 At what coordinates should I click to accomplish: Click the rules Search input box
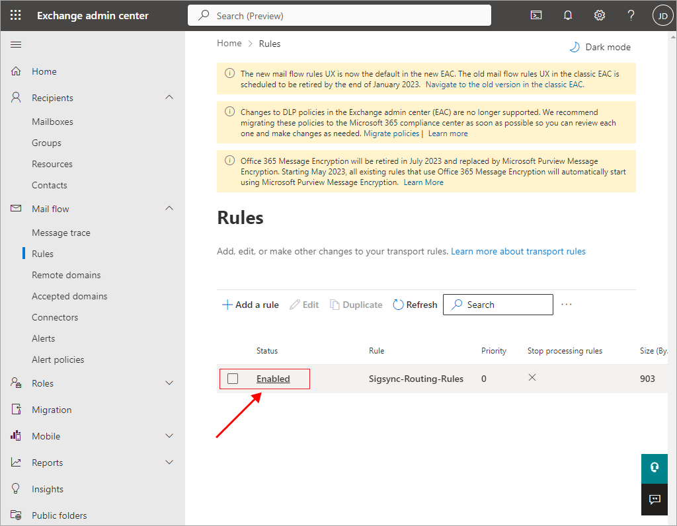[498, 305]
